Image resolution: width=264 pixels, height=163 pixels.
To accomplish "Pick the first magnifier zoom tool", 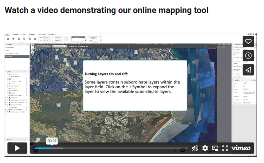I will 19,39.
